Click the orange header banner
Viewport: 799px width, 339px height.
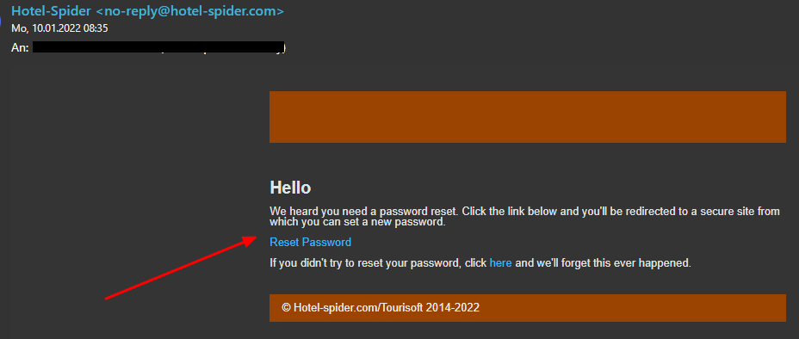528,117
